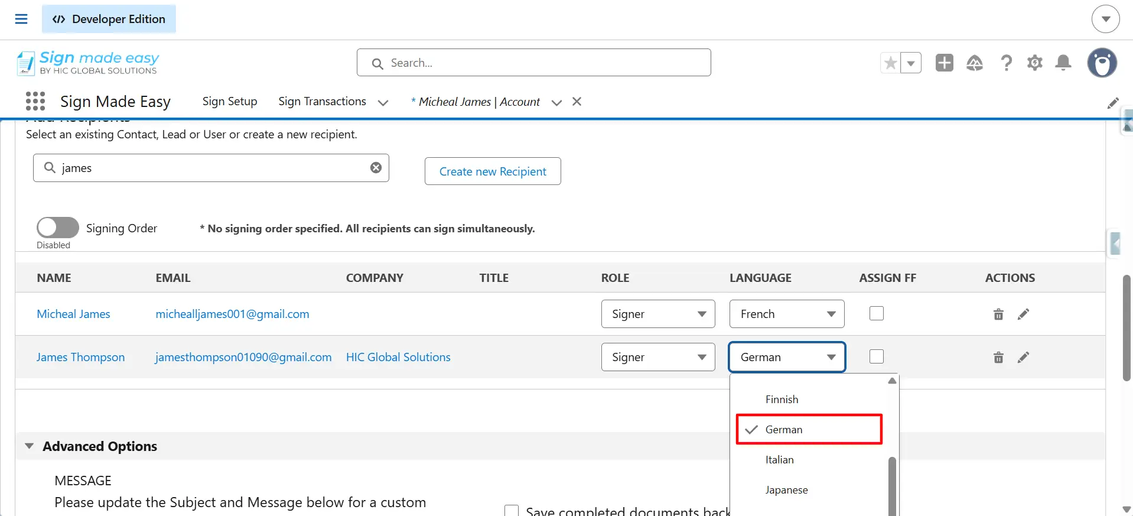Clear the james search text
1133x516 pixels.
[x=376, y=168]
